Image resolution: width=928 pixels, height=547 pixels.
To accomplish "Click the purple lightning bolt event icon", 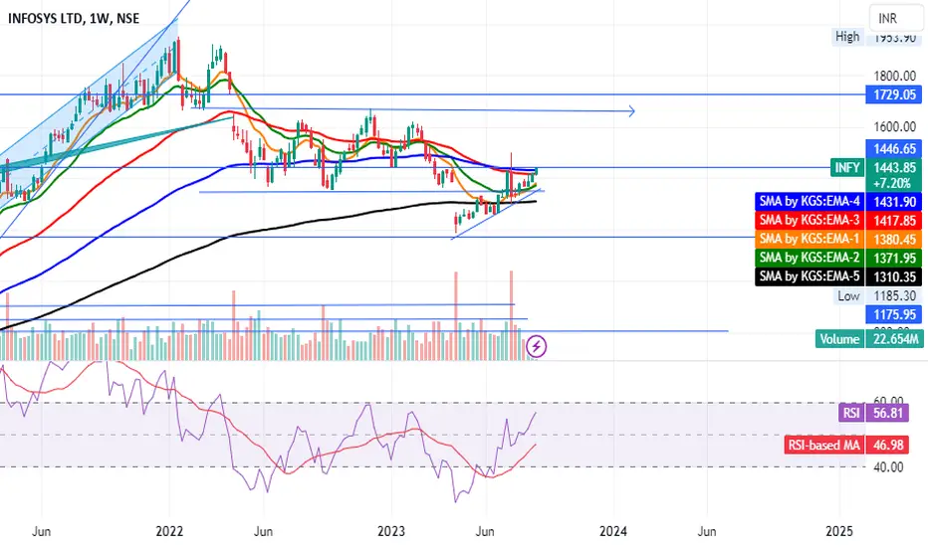I will [537, 346].
